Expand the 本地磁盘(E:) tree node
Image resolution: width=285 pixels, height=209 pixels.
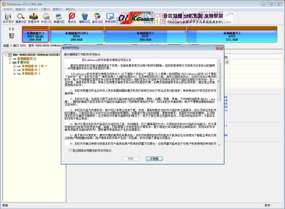14,70
